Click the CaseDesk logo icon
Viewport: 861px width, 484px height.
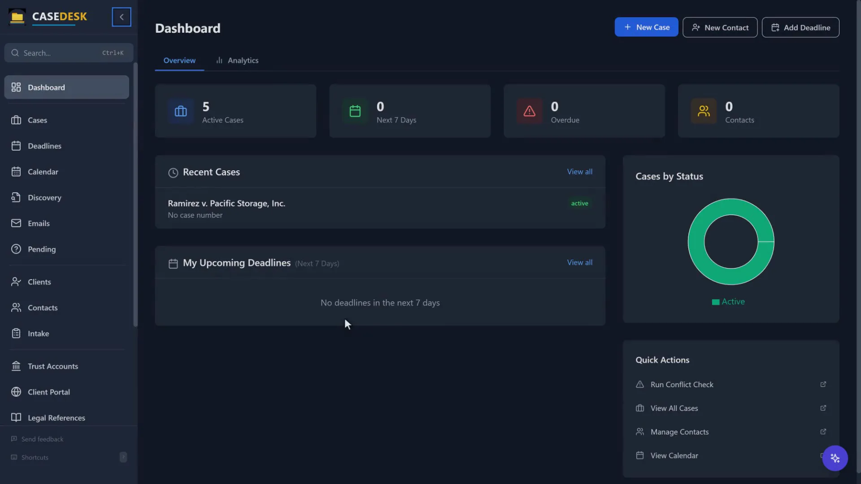click(17, 17)
